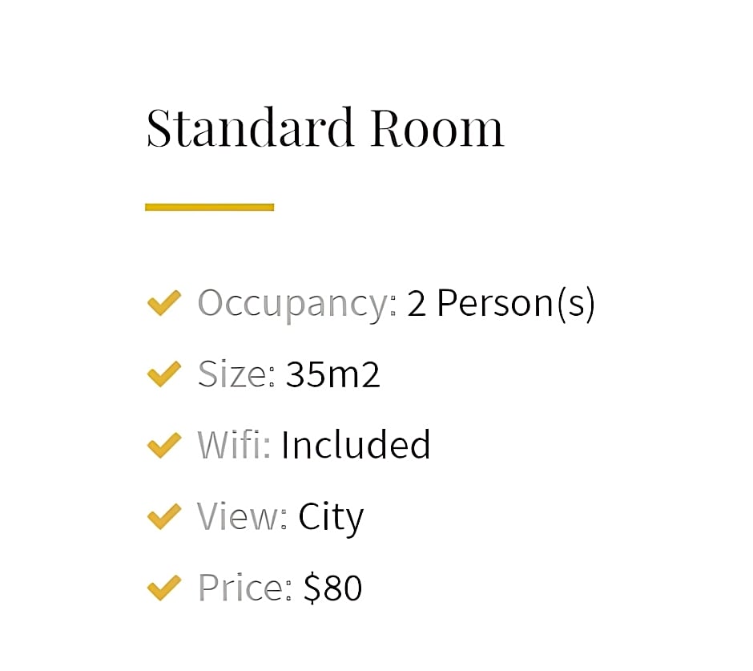Click the checkmark icon beside View
Screen dimensions: 753x671
[164, 517]
